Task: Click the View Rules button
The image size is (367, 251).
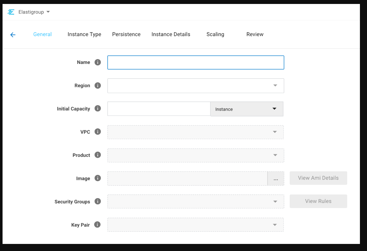Action: (x=318, y=201)
